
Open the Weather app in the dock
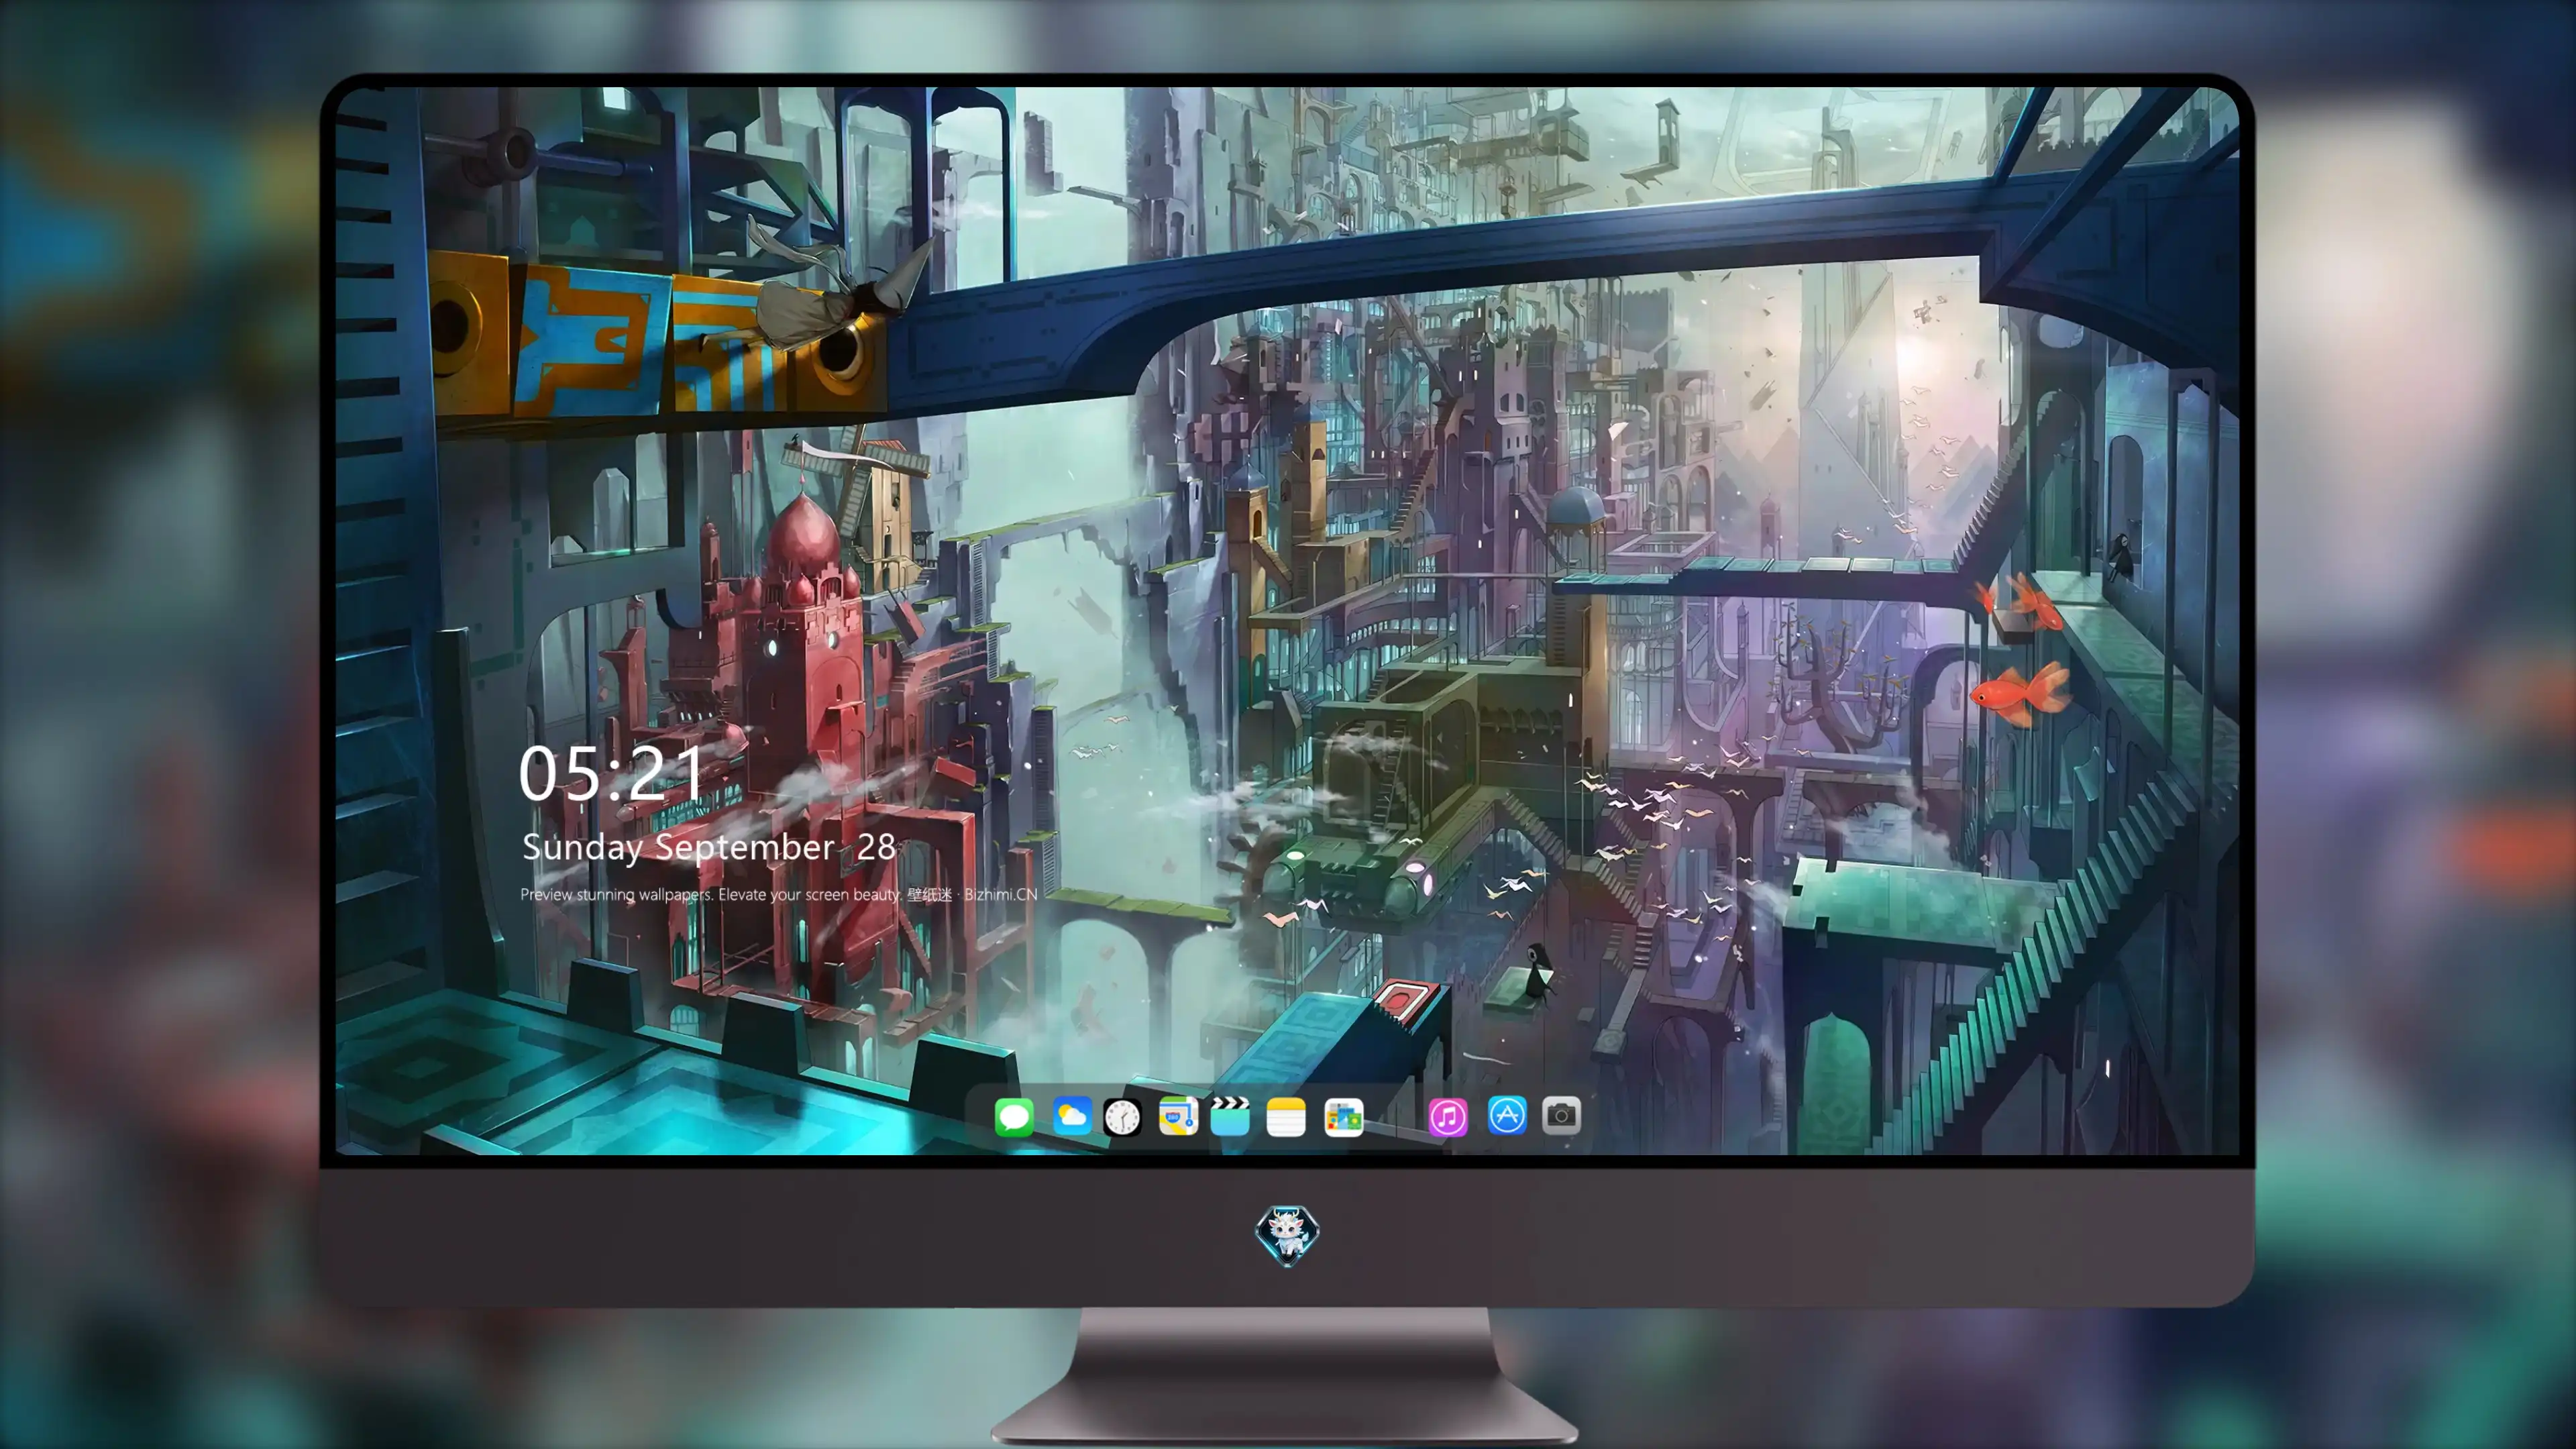(1071, 1116)
